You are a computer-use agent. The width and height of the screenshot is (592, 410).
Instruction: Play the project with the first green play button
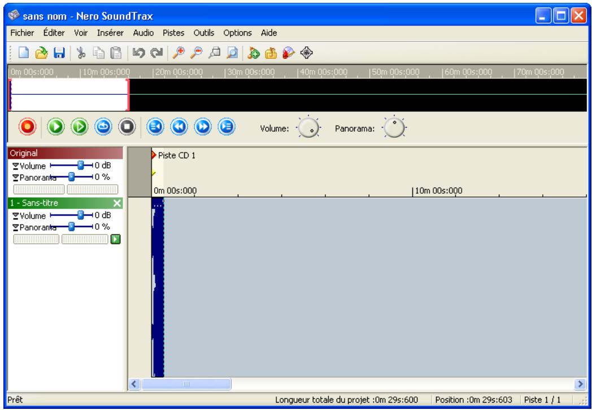coord(56,127)
